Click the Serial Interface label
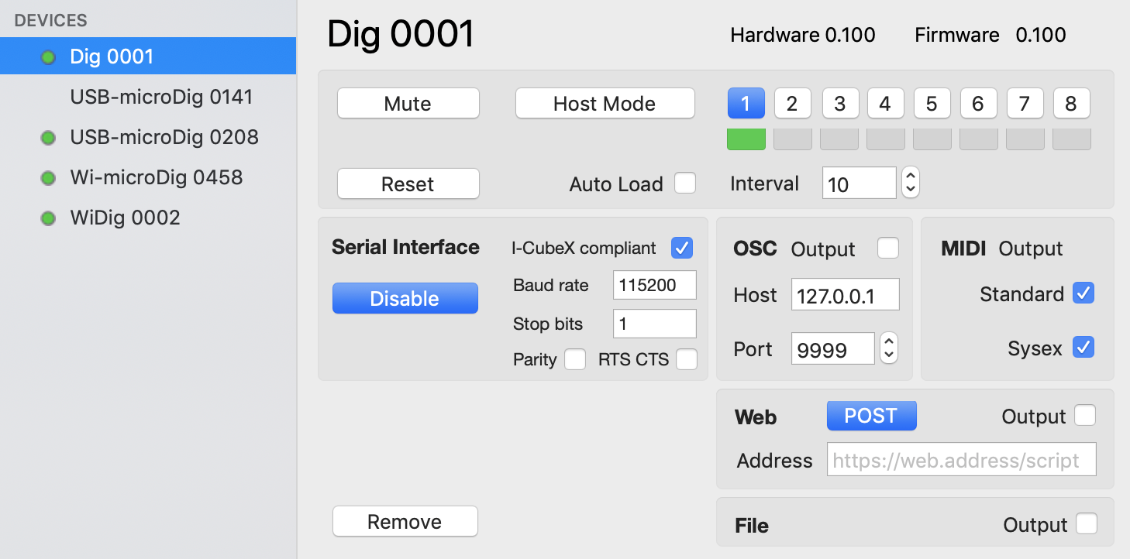Image resolution: width=1130 pixels, height=559 pixels. click(x=405, y=248)
